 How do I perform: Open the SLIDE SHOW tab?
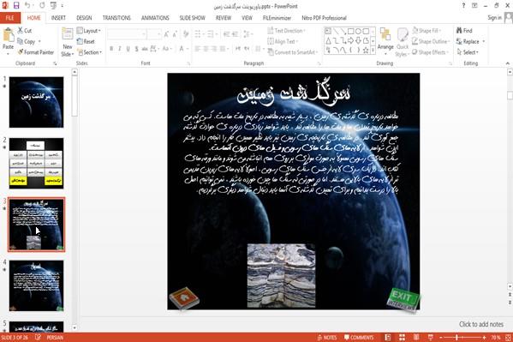pos(192,18)
